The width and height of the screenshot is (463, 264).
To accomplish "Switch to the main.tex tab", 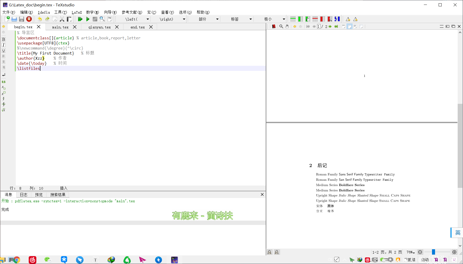I will (60, 27).
